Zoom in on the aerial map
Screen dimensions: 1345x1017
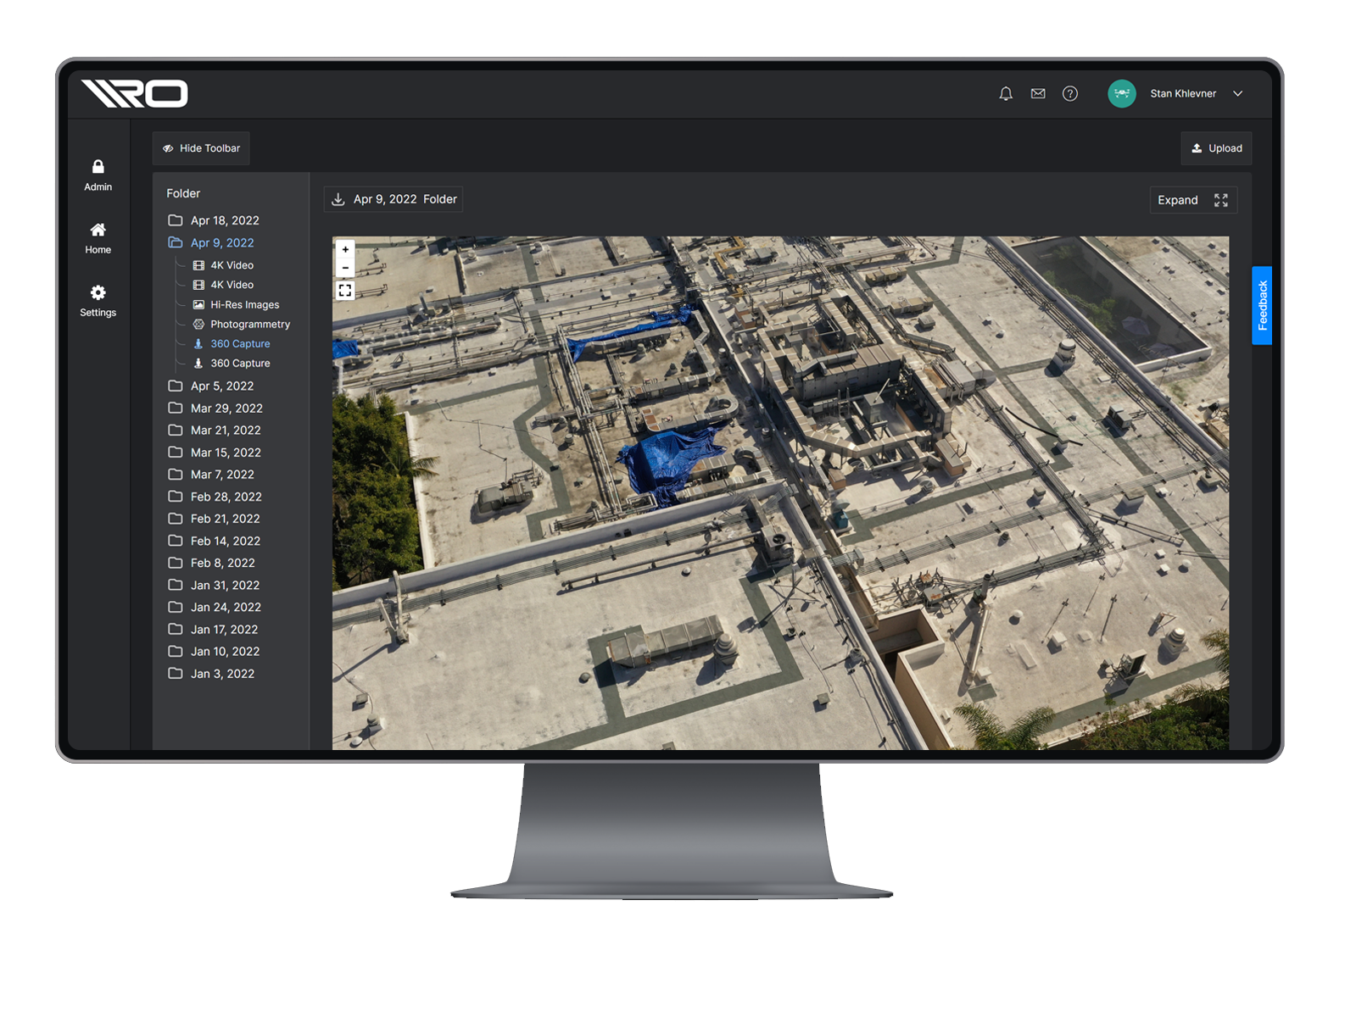(345, 250)
